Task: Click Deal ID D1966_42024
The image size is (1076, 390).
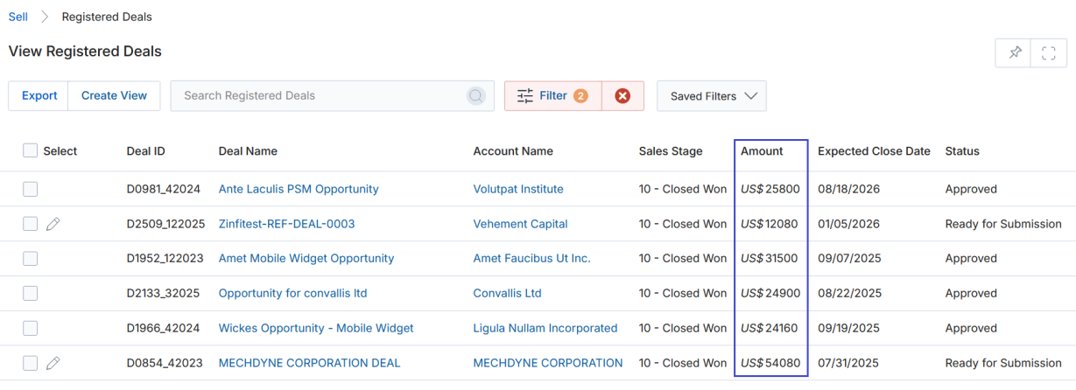Action: (164, 328)
